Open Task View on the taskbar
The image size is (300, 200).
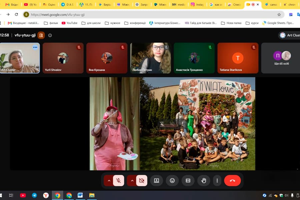pos(11,195)
